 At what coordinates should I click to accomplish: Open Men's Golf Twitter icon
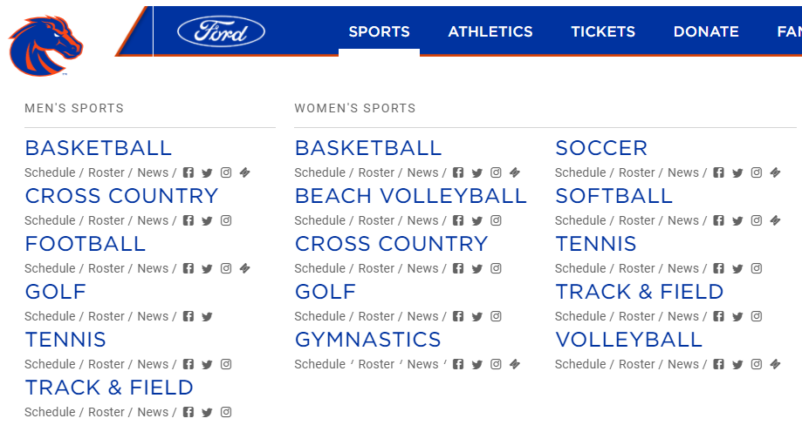click(207, 316)
